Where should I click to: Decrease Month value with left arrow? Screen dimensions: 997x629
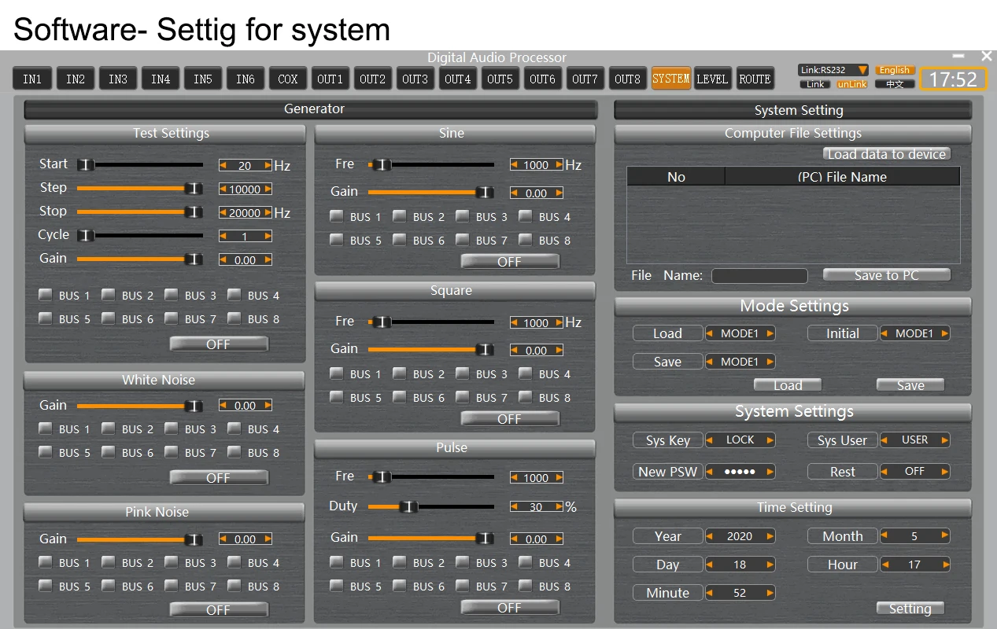tap(884, 536)
